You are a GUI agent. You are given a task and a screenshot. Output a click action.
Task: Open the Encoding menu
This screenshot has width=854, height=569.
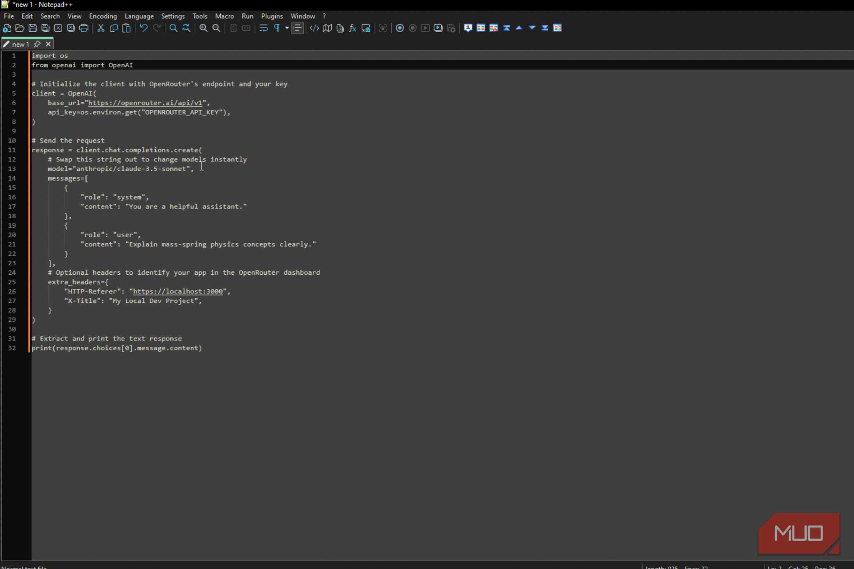tap(103, 16)
